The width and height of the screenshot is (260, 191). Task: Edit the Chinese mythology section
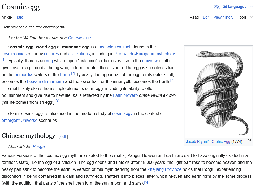coord(63,137)
